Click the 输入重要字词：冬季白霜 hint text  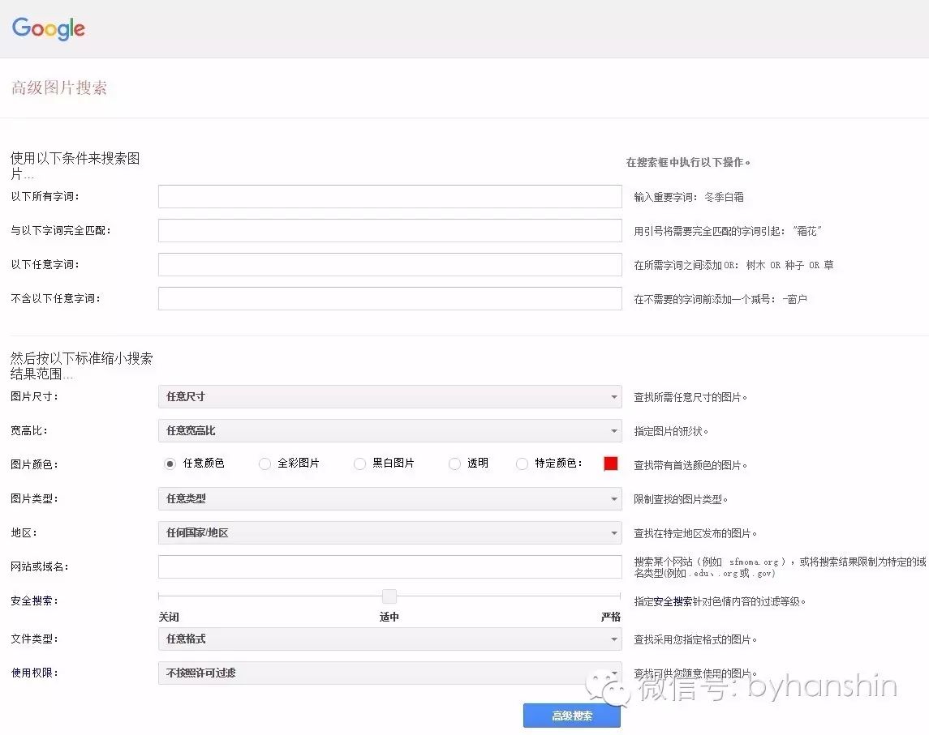(689, 197)
